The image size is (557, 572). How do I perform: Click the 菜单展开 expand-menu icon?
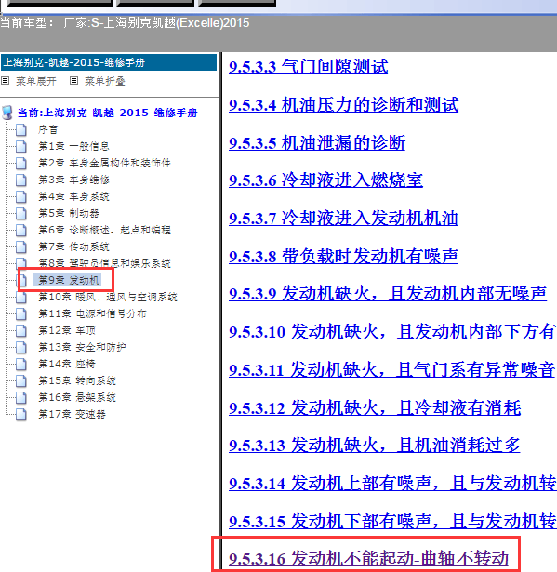(x=5, y=81)
